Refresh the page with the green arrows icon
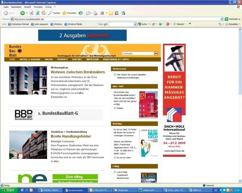Image resolution: width=242 pixels, height=193 pixels. (x=37, y=13)
